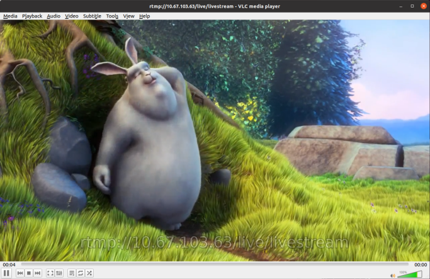Viewport: 430px width, 279px height.
Task: Open the Playback menu
Action: 32,16
